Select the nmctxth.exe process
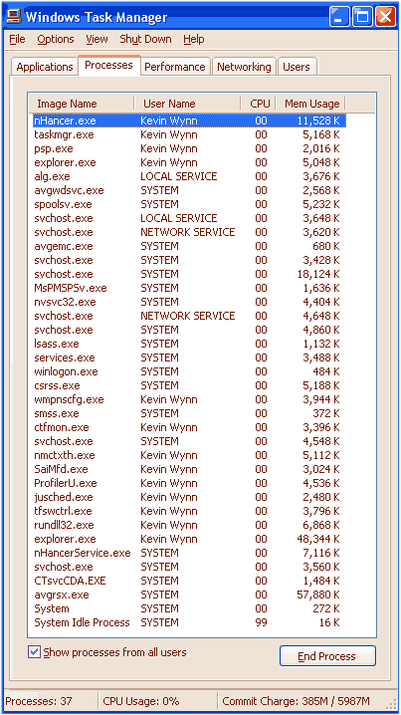401x715 pixels. click(189, 455)
